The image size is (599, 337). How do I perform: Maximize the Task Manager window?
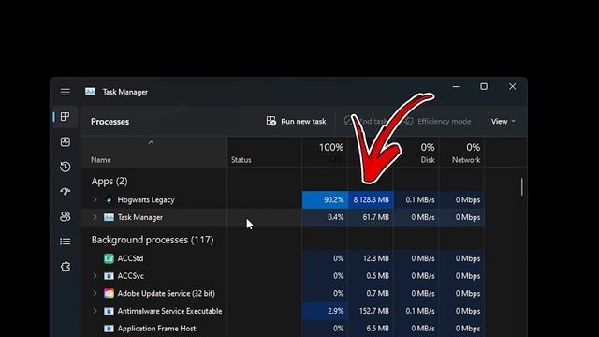click(x=484, y=87)
